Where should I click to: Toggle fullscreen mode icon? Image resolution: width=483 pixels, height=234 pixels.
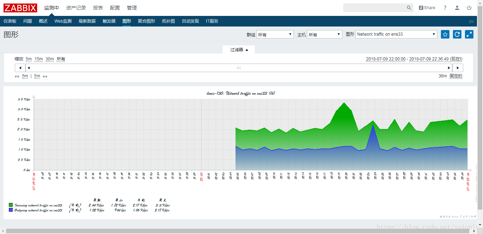pyautogui.click(x=469, y=34)
